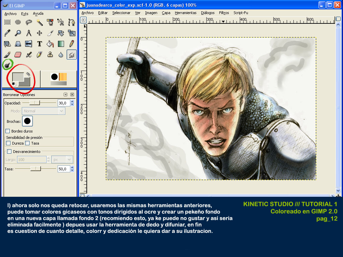
Task: Select the Ellipse Select tool
Action: click(x=18, y=22)
